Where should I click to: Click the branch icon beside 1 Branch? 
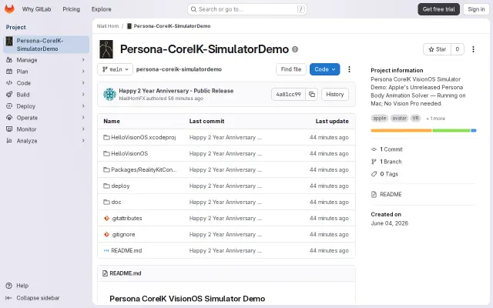[x=374, y=162]
